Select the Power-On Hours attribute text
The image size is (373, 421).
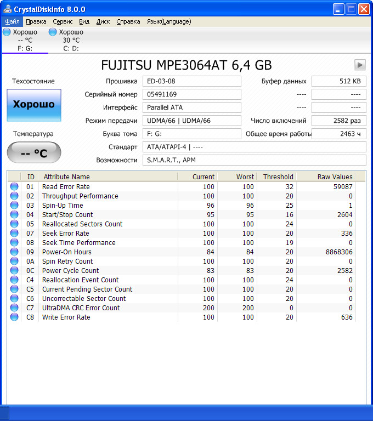66,252
